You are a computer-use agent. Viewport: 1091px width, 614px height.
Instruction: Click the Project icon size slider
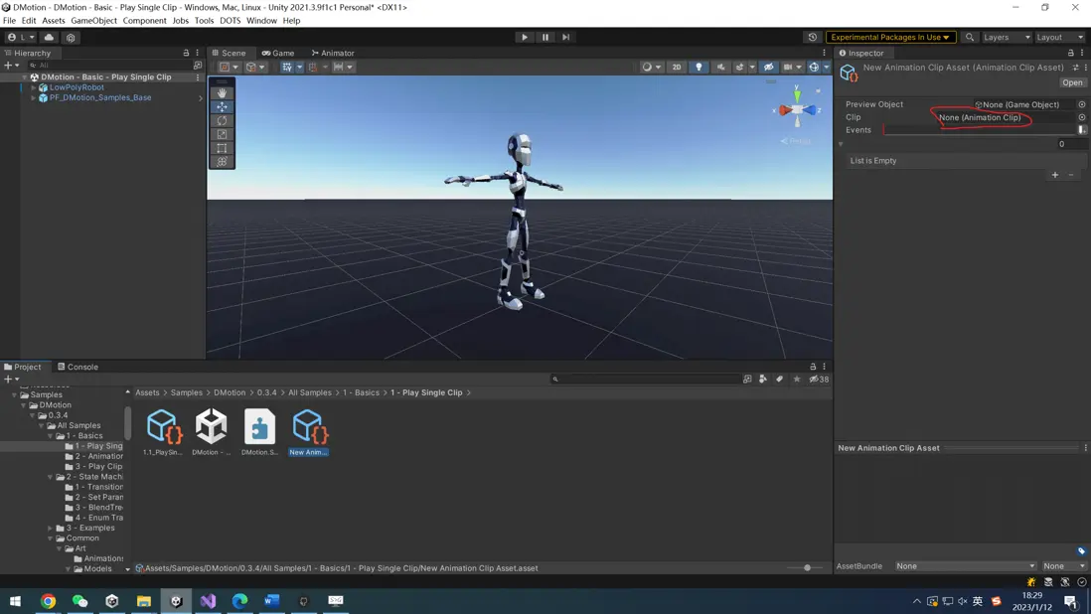(807, 567)
